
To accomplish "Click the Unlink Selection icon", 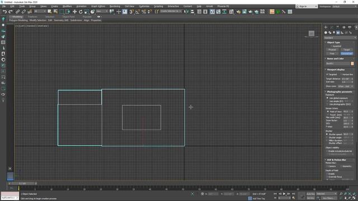I will click(23, 12).
